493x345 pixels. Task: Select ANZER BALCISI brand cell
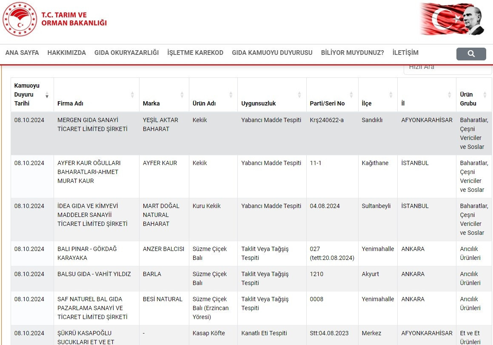tap(164, 254)
